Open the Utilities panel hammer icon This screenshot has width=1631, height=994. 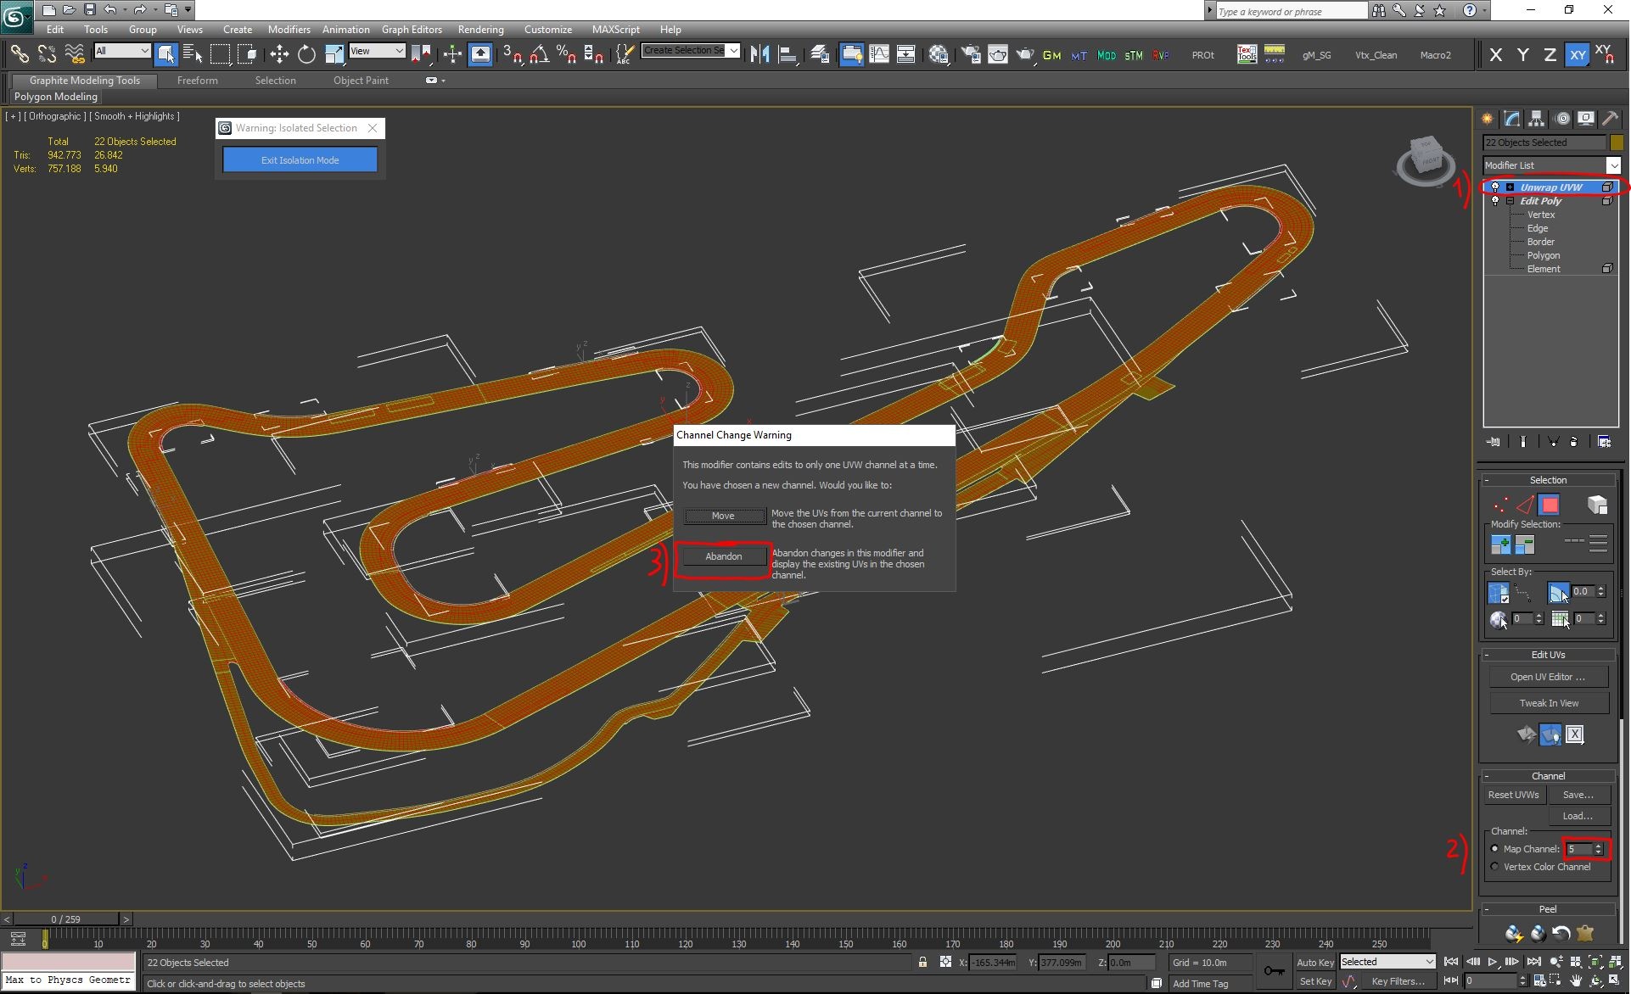click(x=1610, y=119)
